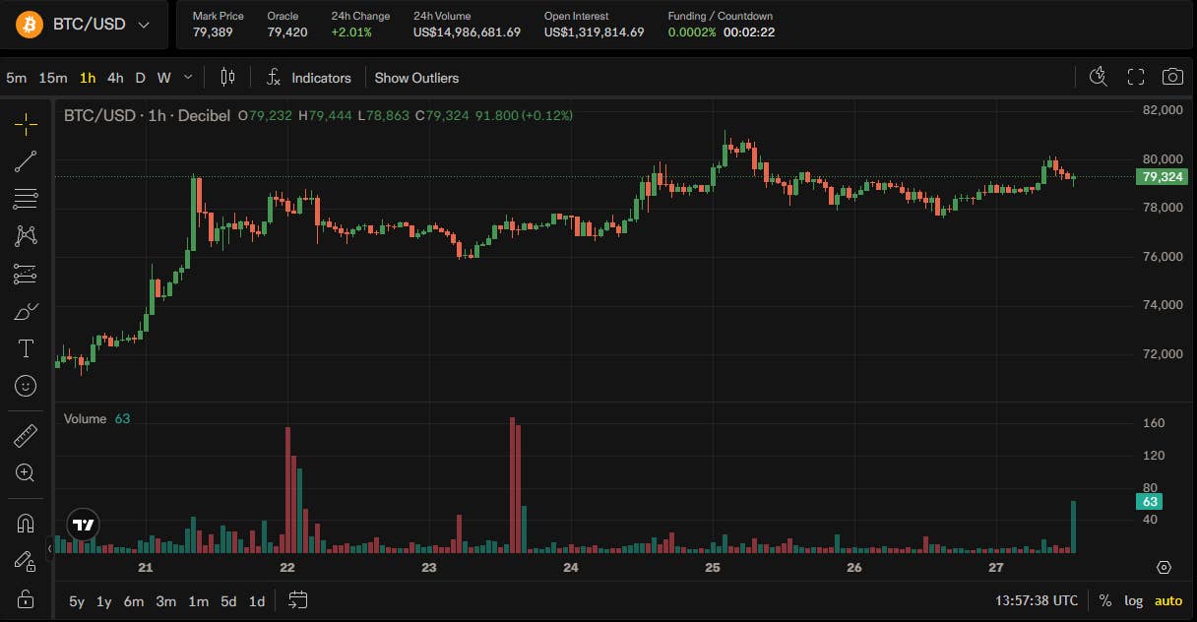Enter fullscreen chart mode
The height and width of the screenshot is (622, 1197).
coord(1136,77)
